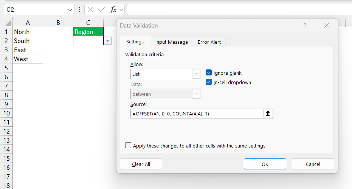Click the Insert Function fx icon
352x189 pixels.
tap(113, 10)
